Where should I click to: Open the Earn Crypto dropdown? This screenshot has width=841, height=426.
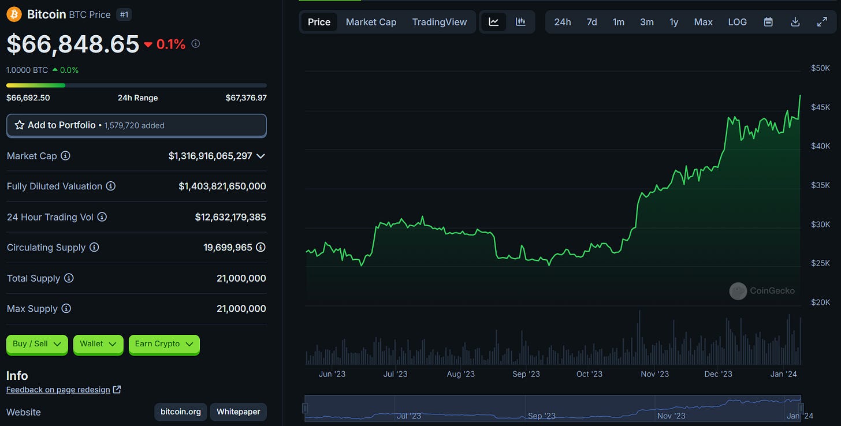point(164,344)
